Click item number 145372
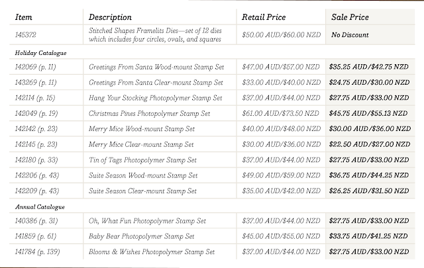The image size is (424, 268). [x=26, y=35]
